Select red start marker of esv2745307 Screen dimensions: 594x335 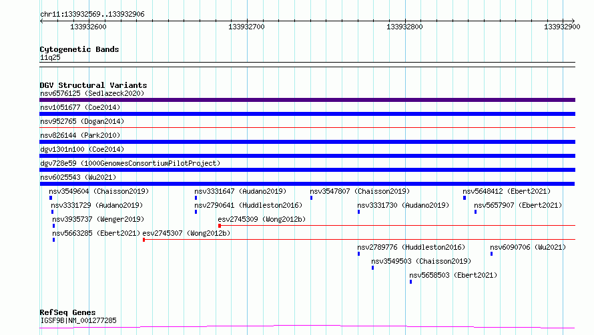(144, 240)
